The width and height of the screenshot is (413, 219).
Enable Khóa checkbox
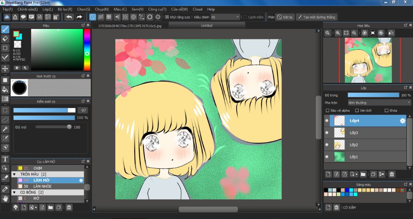(x=386, y=111)
